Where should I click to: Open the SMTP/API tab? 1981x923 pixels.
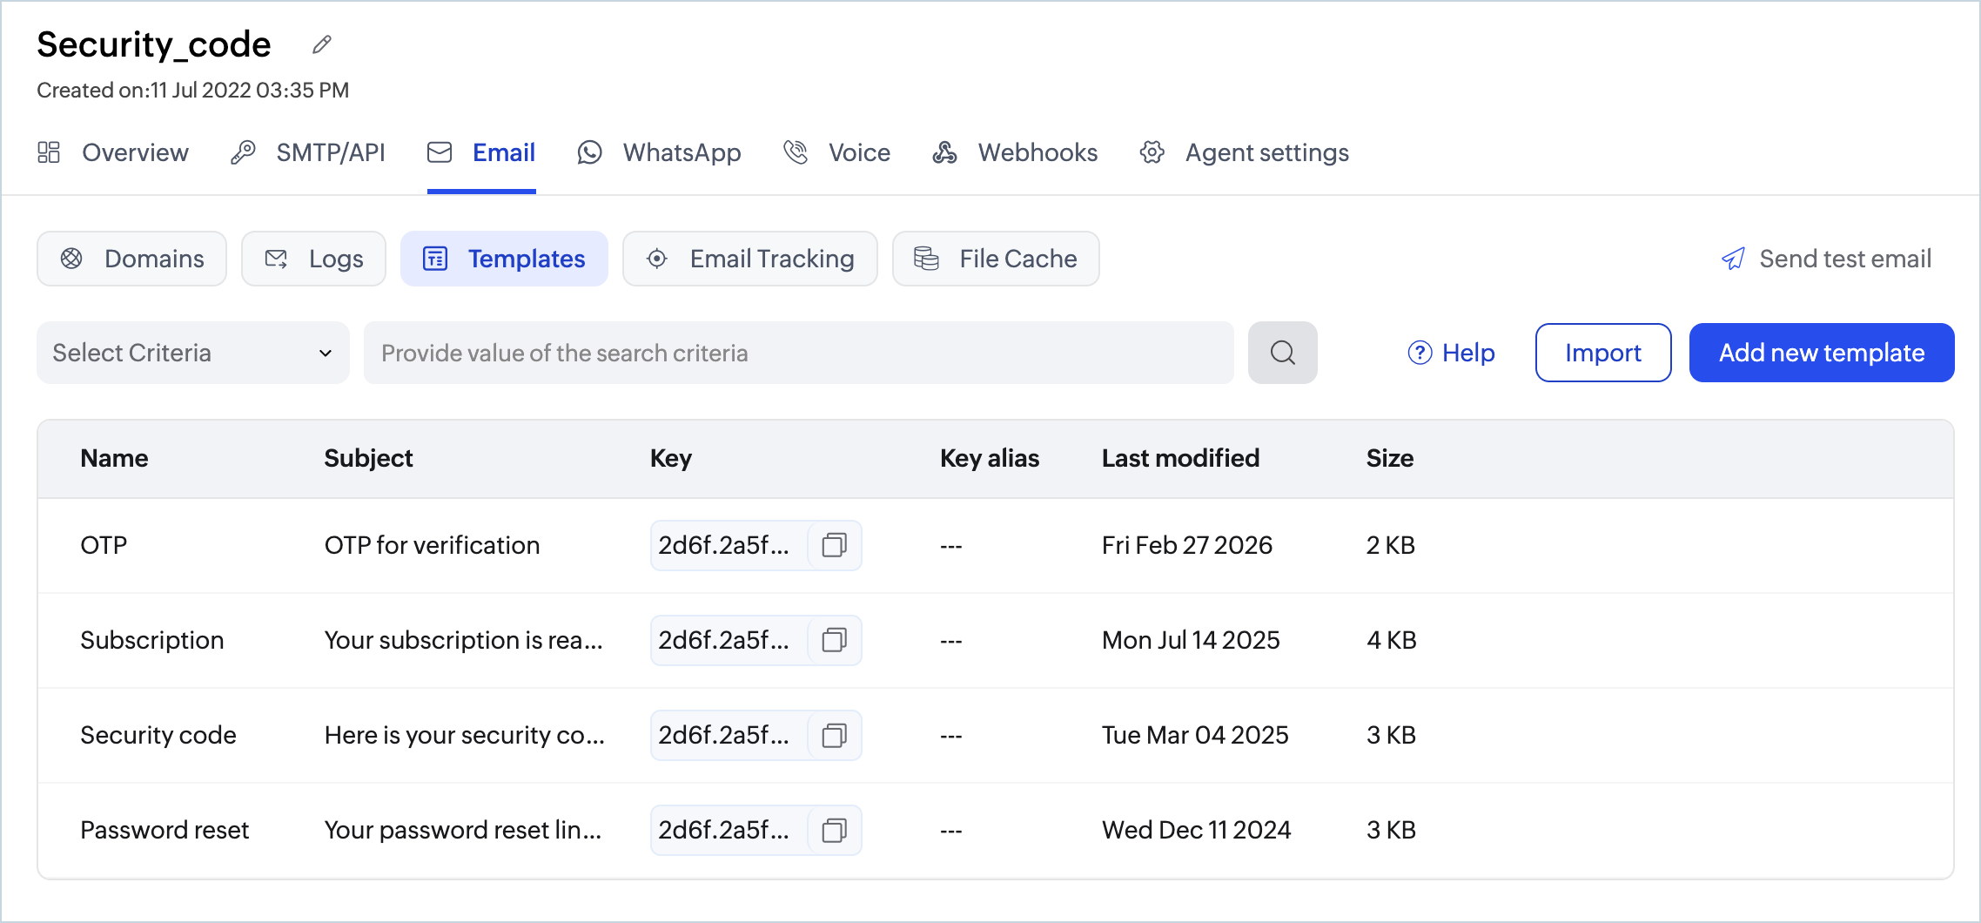coord(307,152)
